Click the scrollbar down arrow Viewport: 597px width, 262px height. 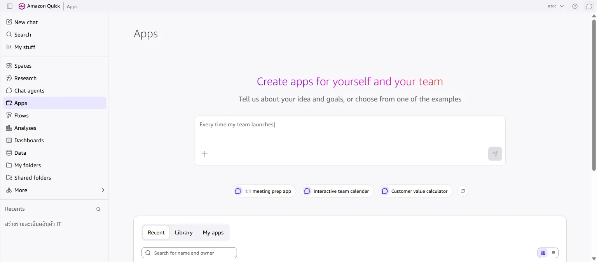594,259
